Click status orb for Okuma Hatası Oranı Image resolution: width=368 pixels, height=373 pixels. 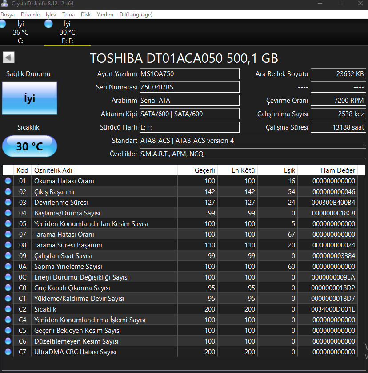8,181
